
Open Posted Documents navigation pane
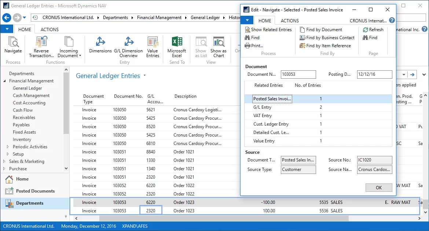[x=35, y=191]
